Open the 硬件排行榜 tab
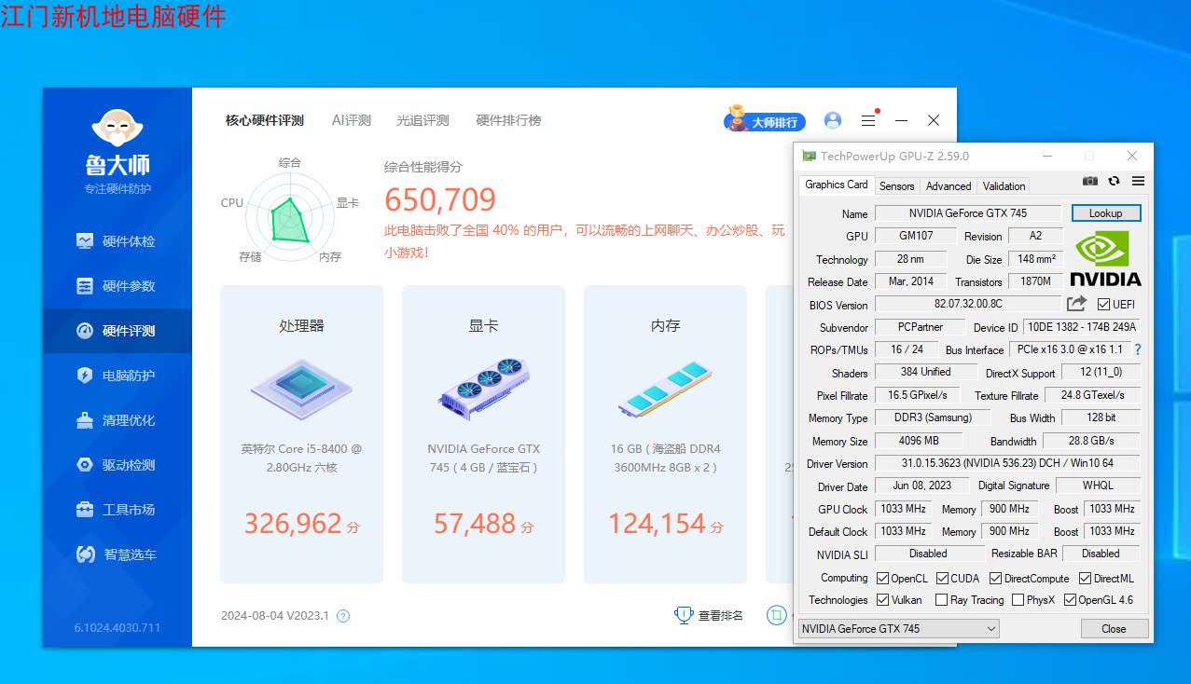 tap(508, 120)
